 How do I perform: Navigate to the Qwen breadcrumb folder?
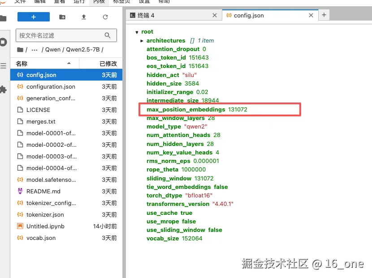[53, 50]
